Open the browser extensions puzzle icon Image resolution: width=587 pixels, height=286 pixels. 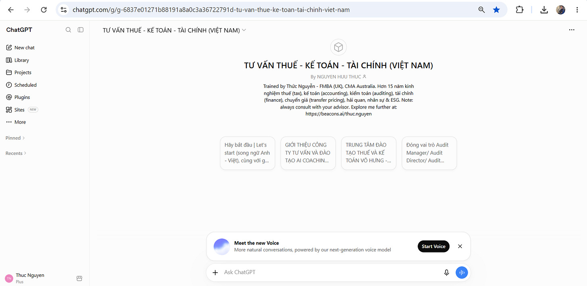tap(520, 10)
